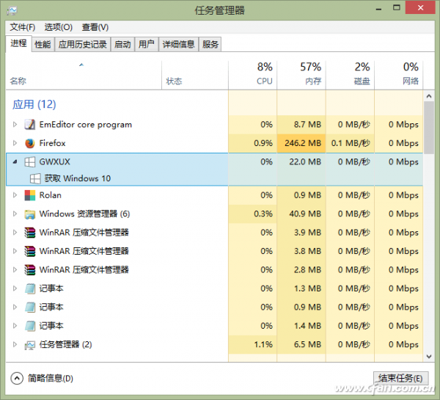440x400 pixels.
Task: Open the 查看(V) menu
Action: [x=95, y=27]
